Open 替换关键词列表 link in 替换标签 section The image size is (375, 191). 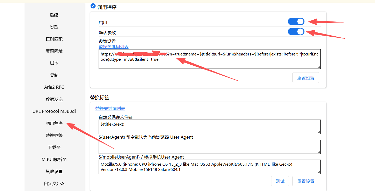pyautogui.click(x=110, y=108)
